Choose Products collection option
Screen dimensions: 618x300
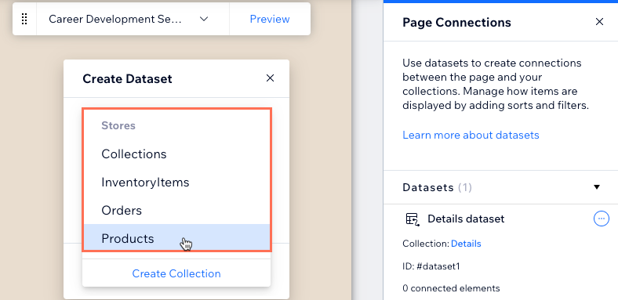[176, 238]
